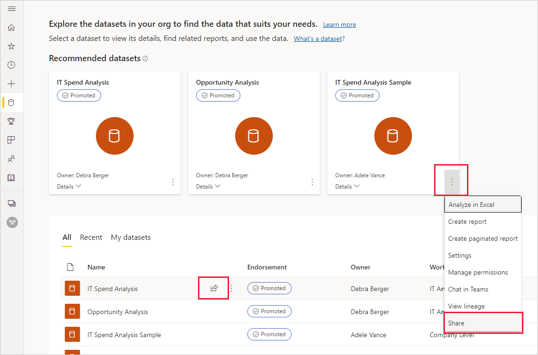Open the Learn book icon
Screen dimensions: 538x355
pos(12,177)
